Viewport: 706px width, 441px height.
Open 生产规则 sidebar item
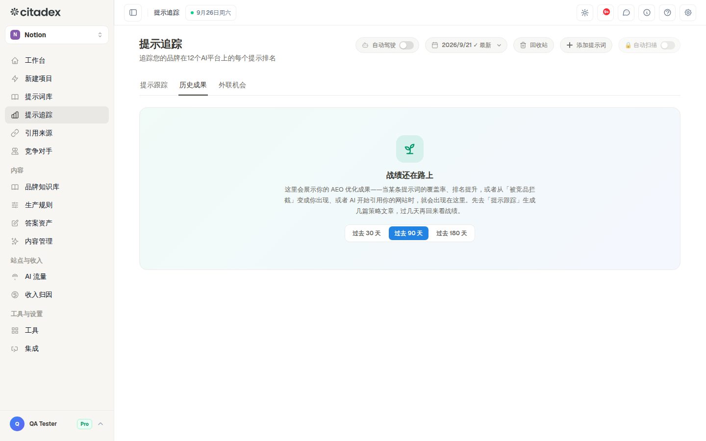point(57,205)
